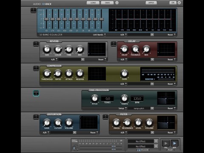Click the 120.0 BPM value field

coord(137,99)
